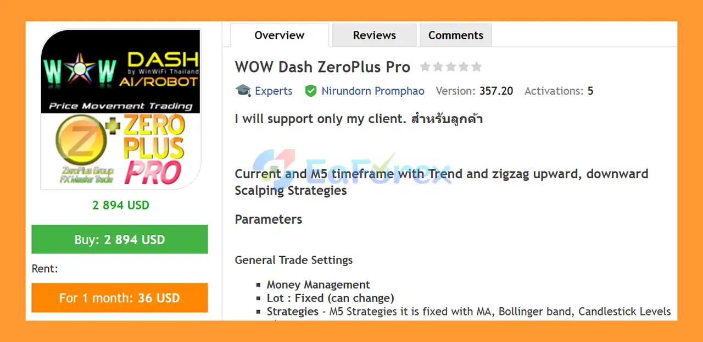Open the Experts category link

274,91
